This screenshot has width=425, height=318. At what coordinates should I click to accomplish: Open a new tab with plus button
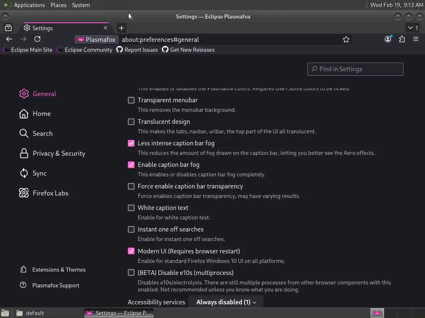121,28
